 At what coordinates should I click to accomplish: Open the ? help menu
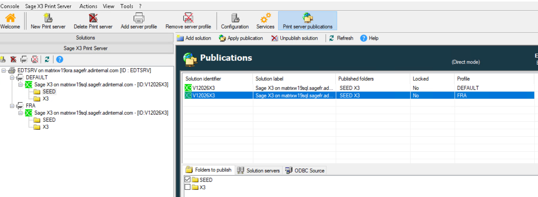tap(140, 6)
